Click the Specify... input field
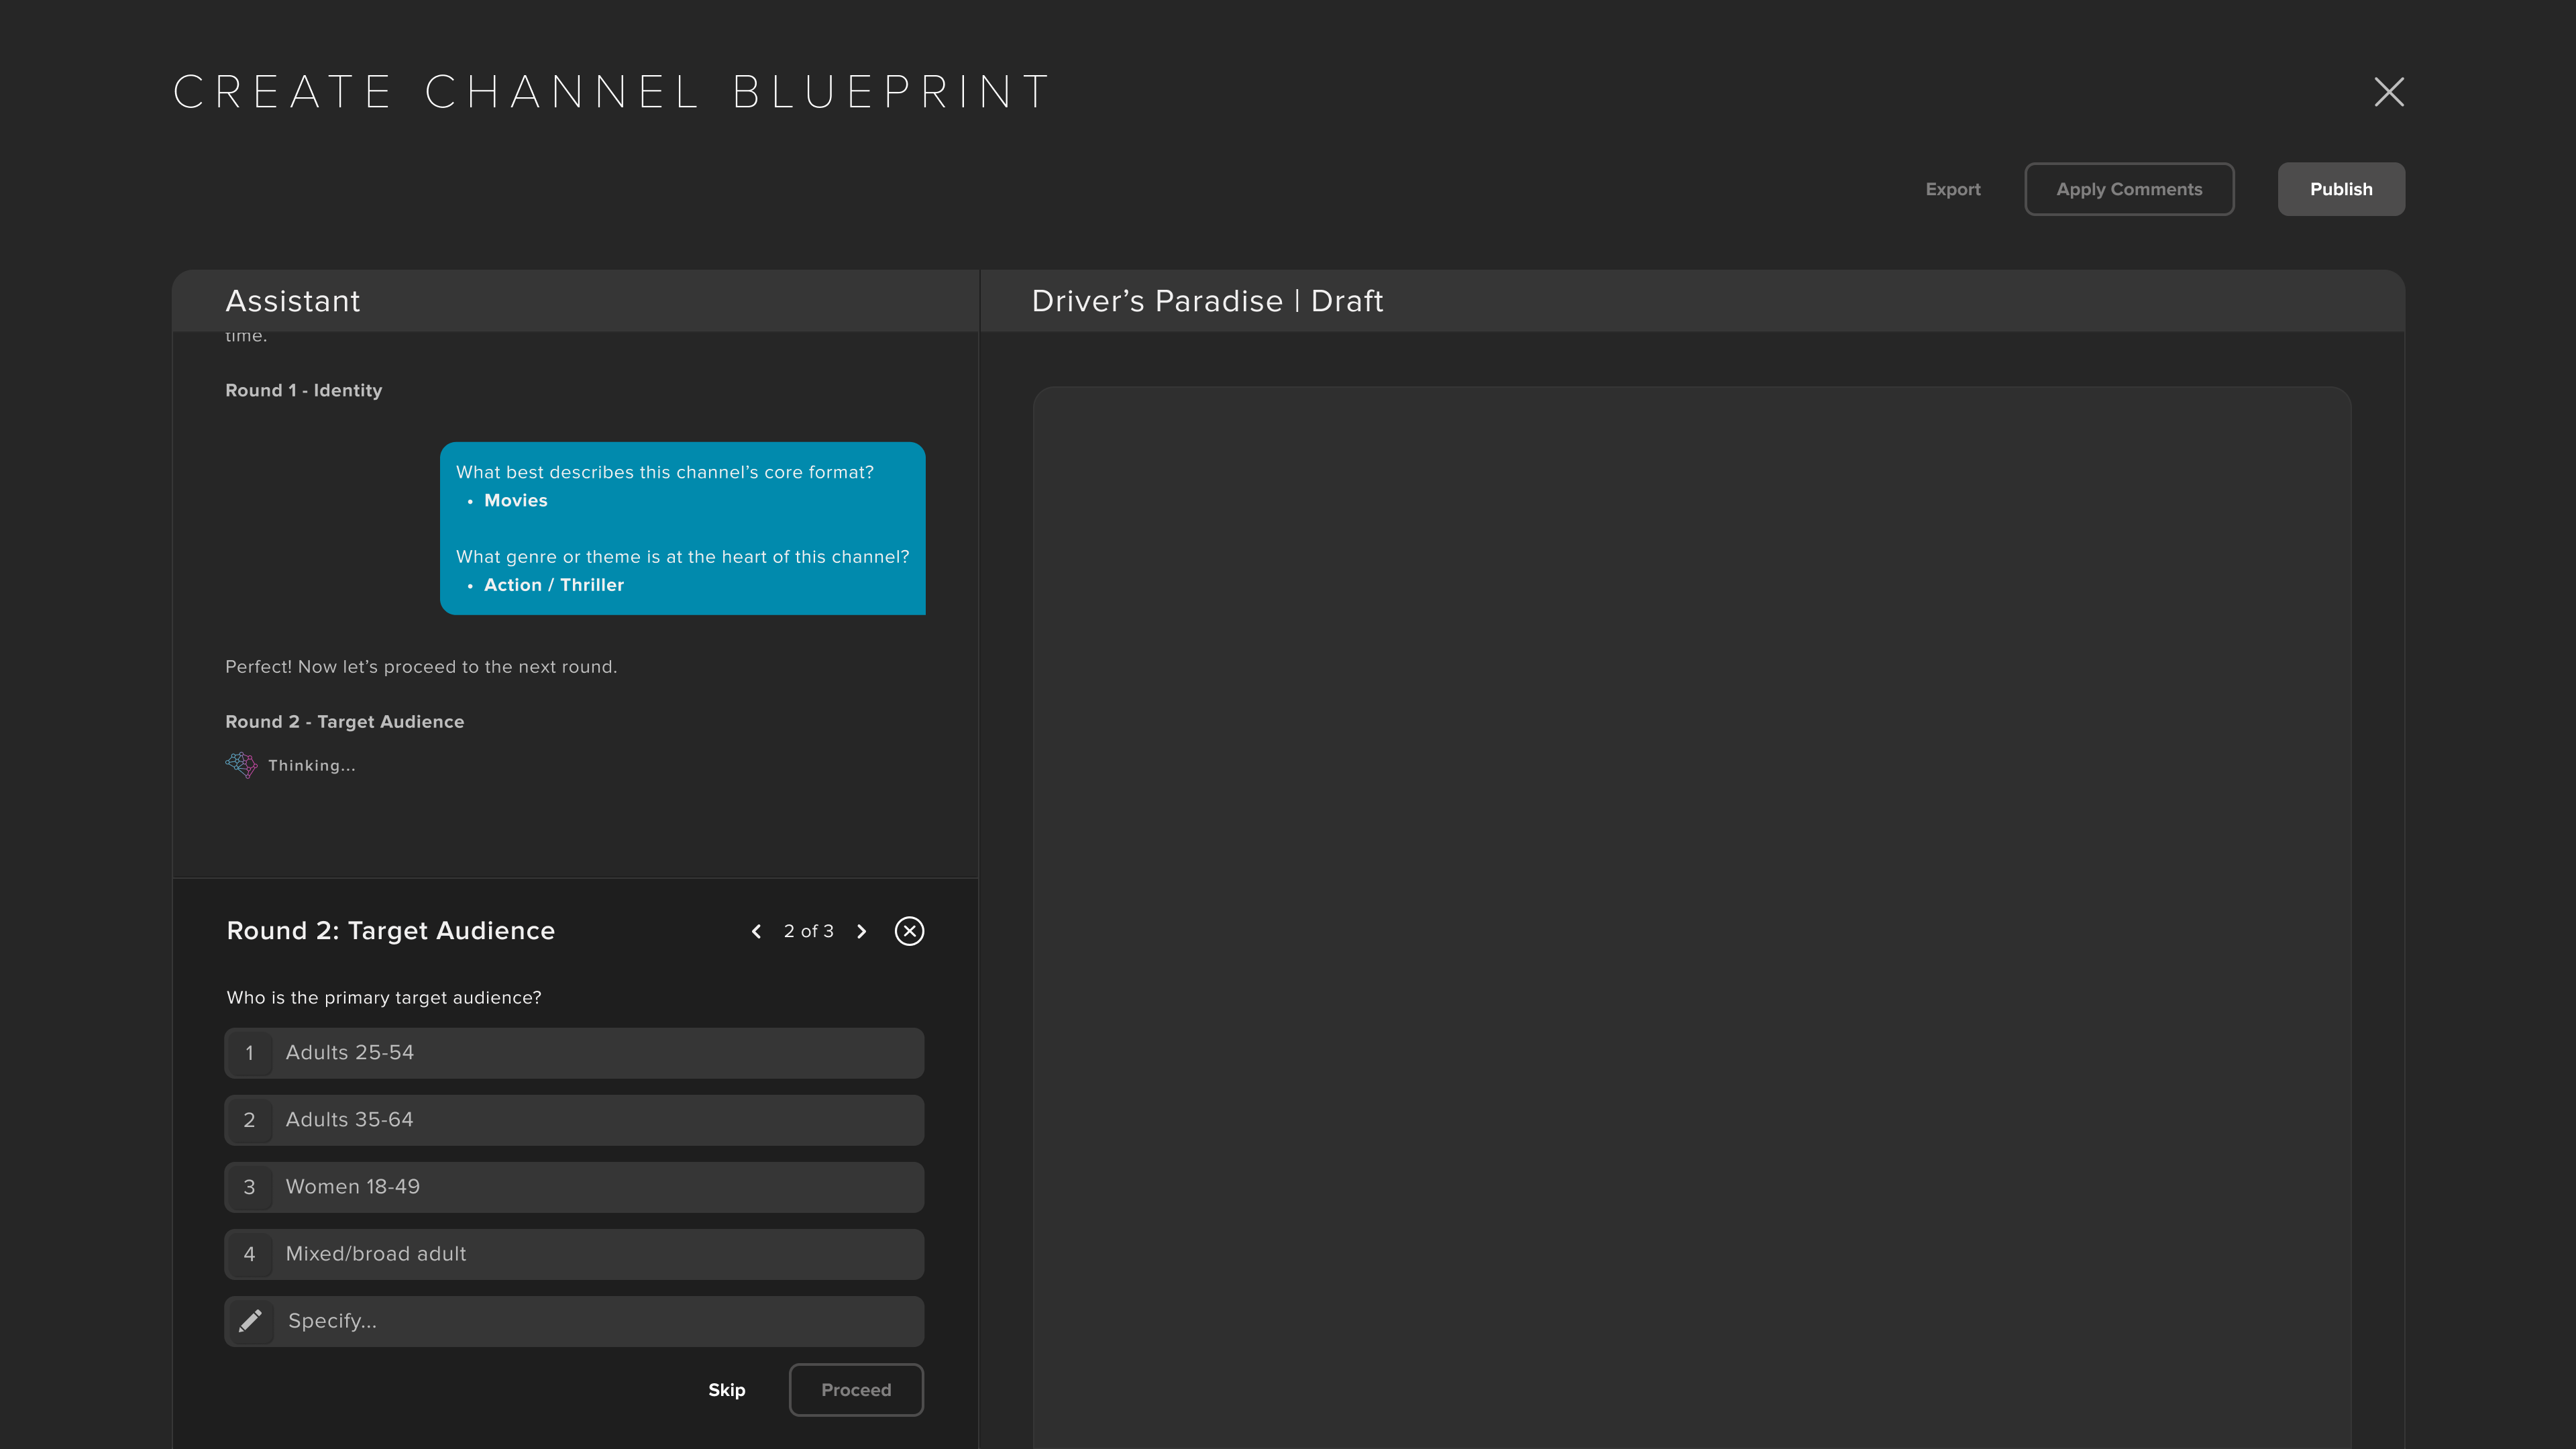Screen dimensions: 2576x1449 [x=574, y=1321]
